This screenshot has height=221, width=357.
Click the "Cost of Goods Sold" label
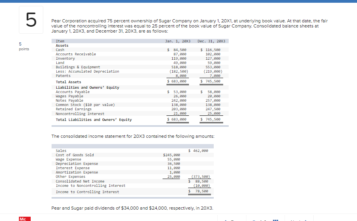pyautogui.click(x=75, y=155)
